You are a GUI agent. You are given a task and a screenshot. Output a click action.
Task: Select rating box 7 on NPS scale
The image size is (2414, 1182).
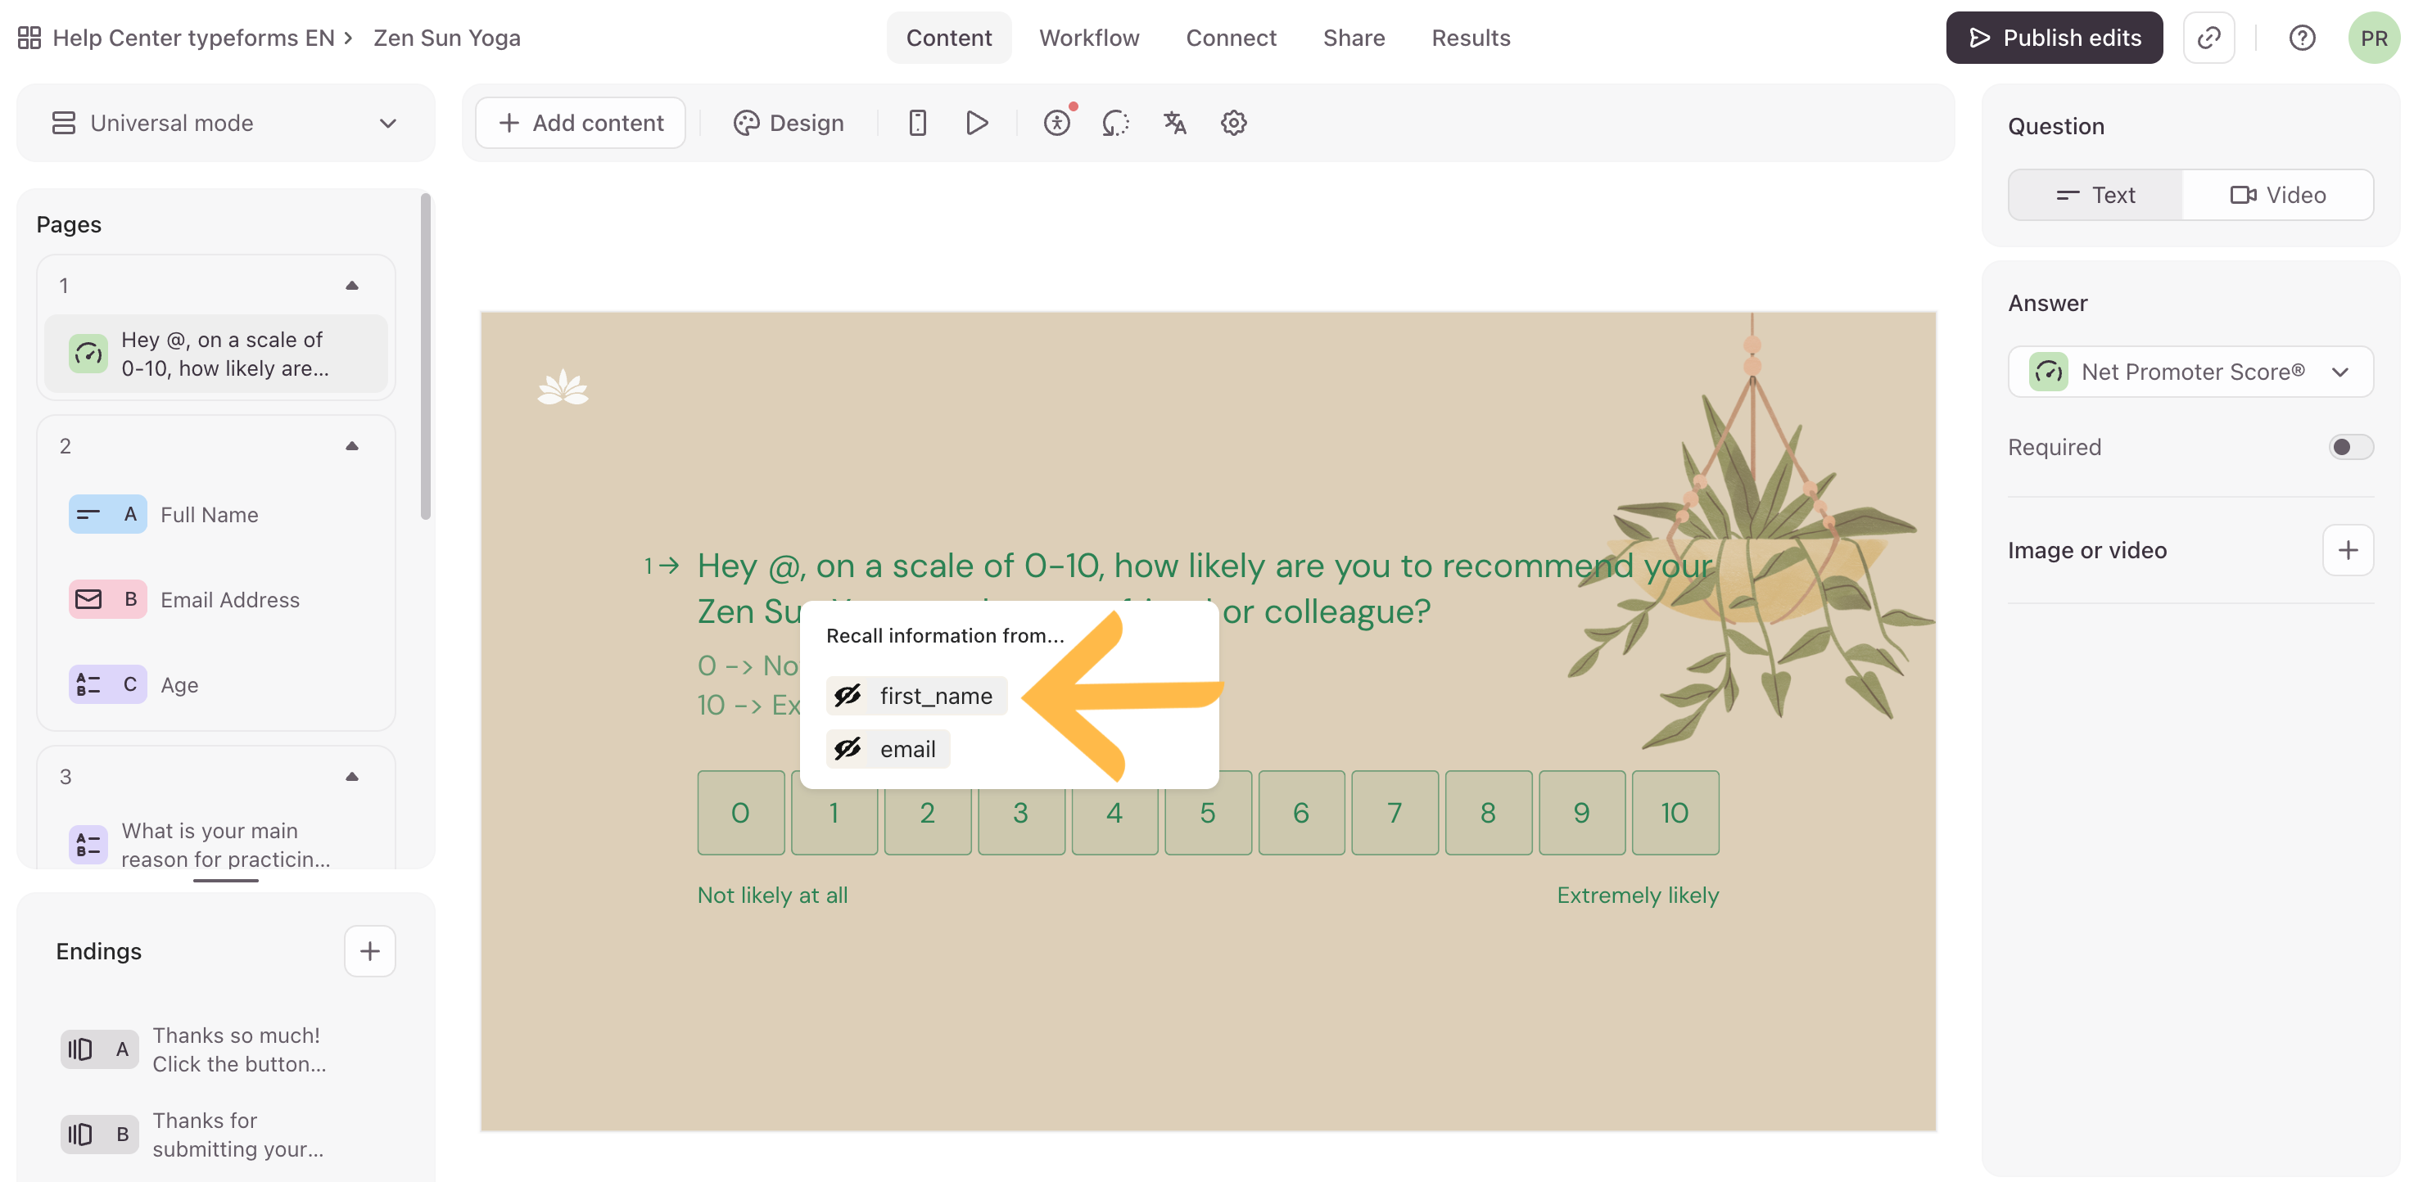(1395, 812)
